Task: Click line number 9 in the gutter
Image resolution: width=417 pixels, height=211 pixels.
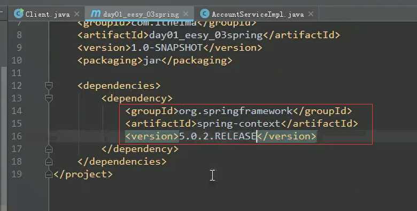Action: [19, 48]
